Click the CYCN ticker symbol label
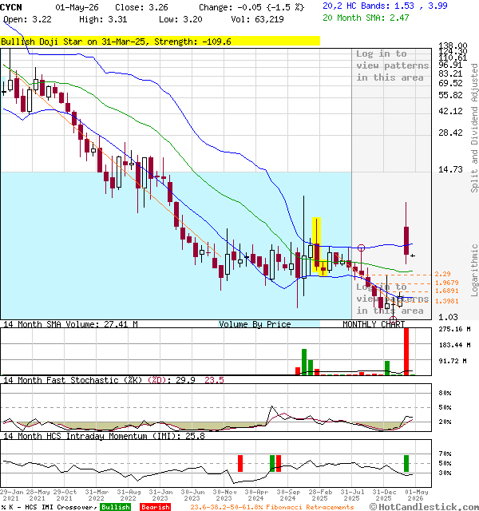Image resolution: width=479 pixels, height=511 pixels. pos(10,7)
